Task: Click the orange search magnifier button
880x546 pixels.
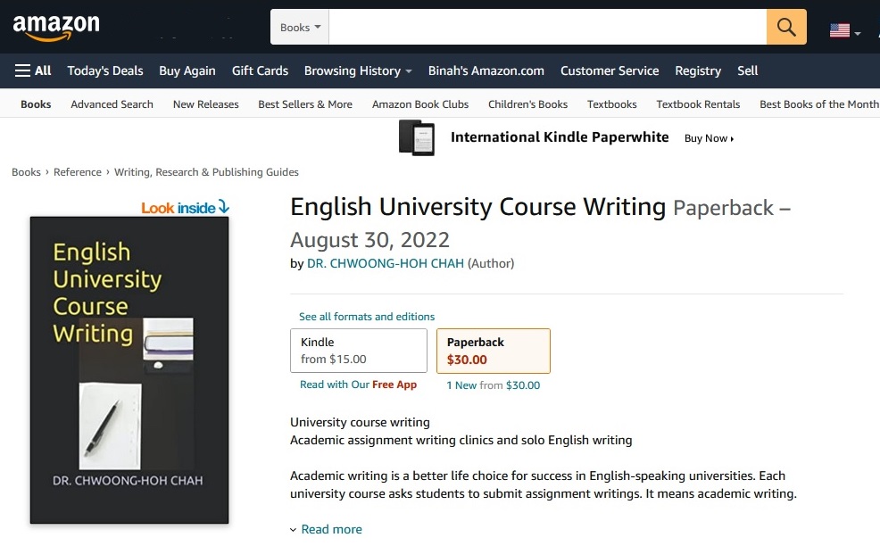Action: pyautogui.click(x=786, y=27)
